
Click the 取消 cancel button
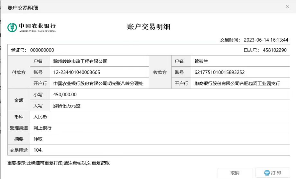pos(235,173)
